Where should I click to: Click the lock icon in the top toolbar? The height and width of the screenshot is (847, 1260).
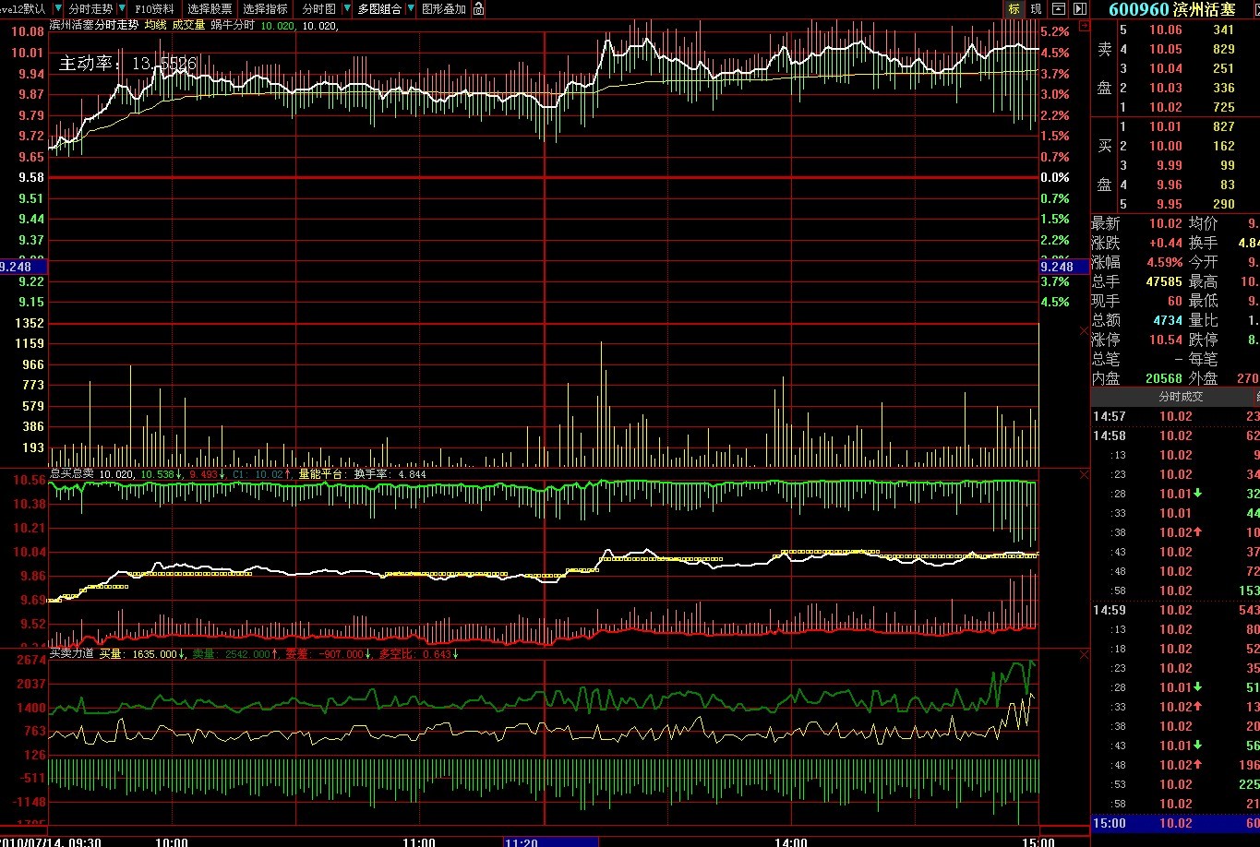pos(478,9)
